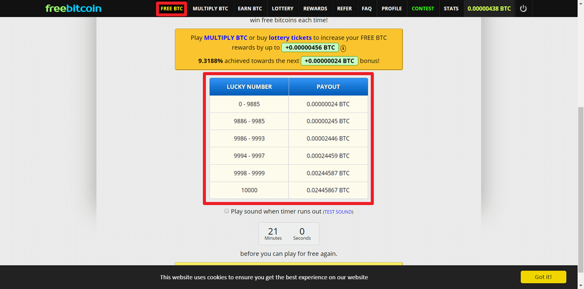Select the 0.02445867 BTC jackpot cell
This screenshot has width=584, height=289.
pos(328,190)
